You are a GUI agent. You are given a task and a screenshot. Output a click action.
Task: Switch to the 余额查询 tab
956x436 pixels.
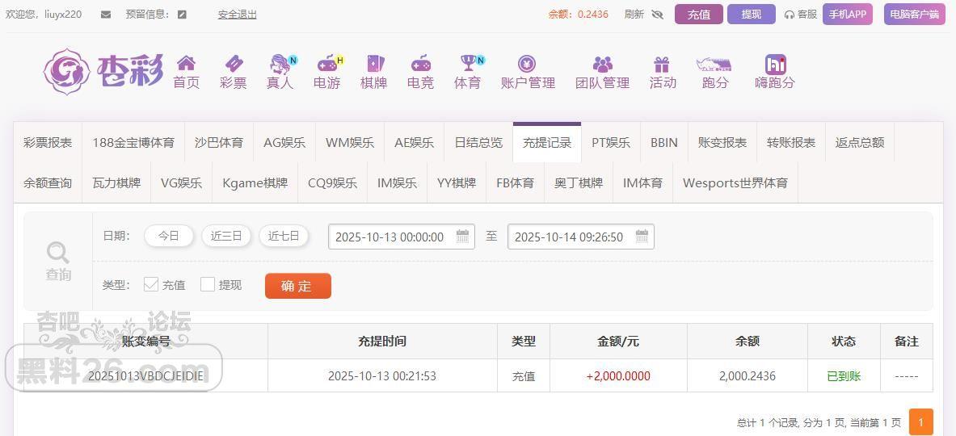[x=48, y=183]
